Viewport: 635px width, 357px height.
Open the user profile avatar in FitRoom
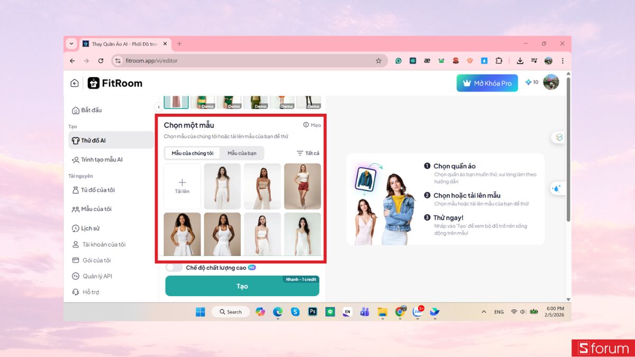click(551, 82)
